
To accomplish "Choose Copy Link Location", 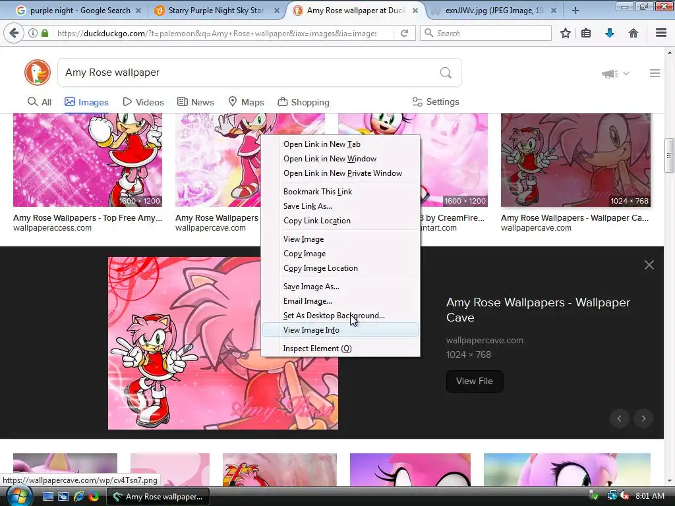I will click(340, 220).
